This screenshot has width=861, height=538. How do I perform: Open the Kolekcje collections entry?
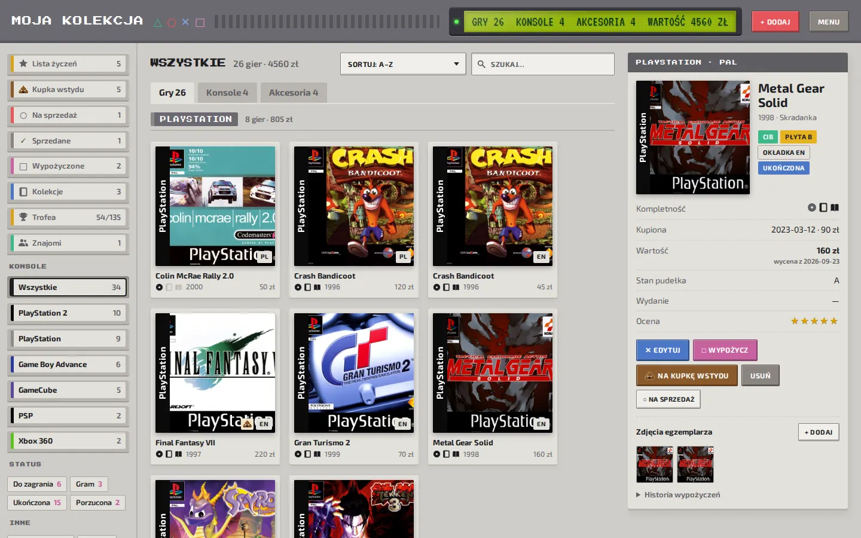[68, 192]
